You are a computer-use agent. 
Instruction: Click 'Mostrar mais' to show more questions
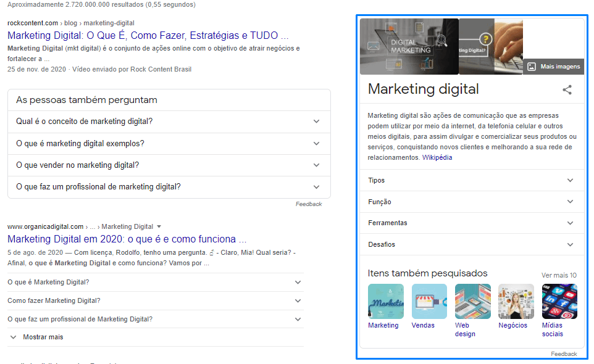click(x=44, y=337)
